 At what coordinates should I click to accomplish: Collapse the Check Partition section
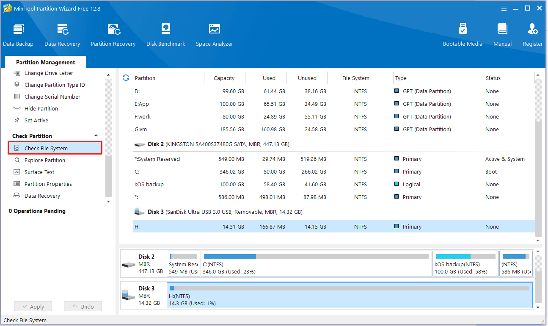pyautogui.click(x=96, y=136)
